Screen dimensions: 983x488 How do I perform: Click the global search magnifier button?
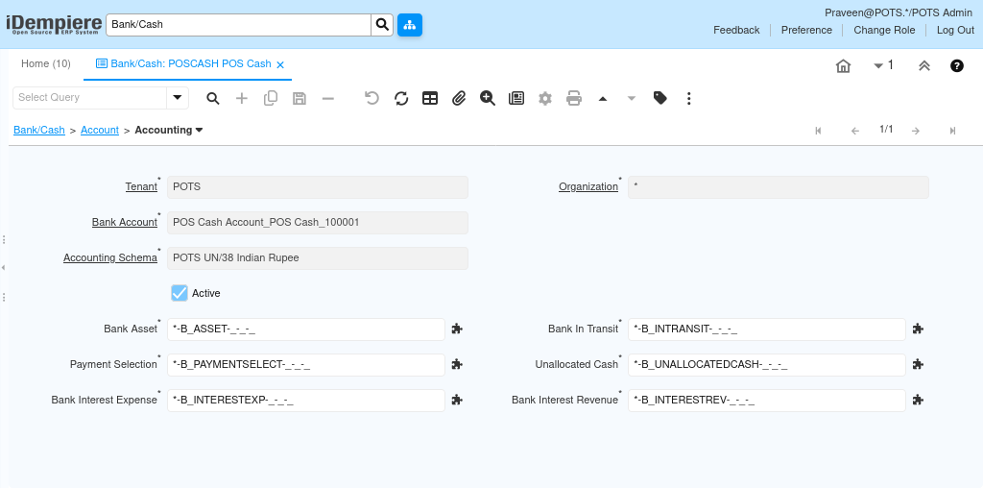pos(382,25)
